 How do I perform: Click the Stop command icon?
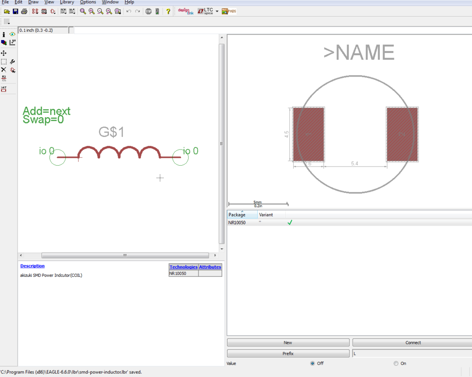148,12
